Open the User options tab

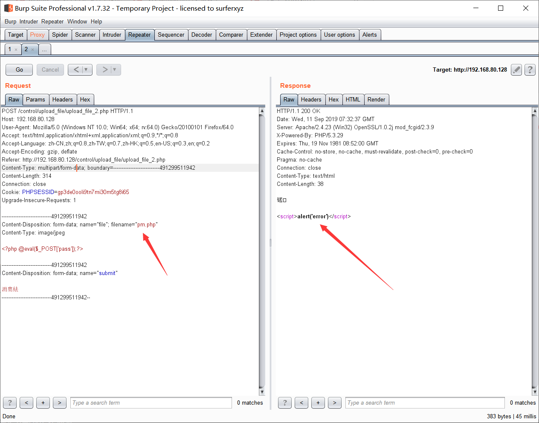(x=339, y=35)
